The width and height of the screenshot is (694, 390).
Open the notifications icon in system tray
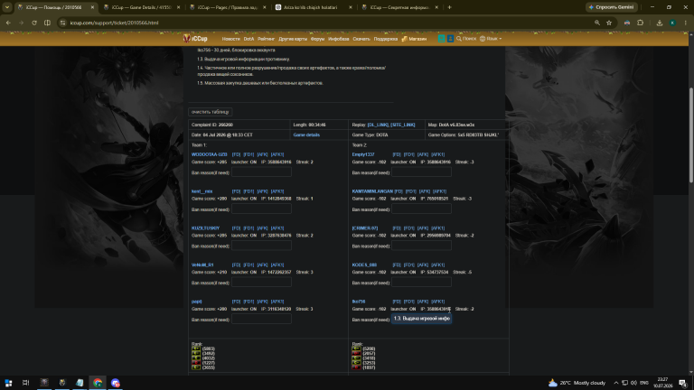tap(682, 383)
